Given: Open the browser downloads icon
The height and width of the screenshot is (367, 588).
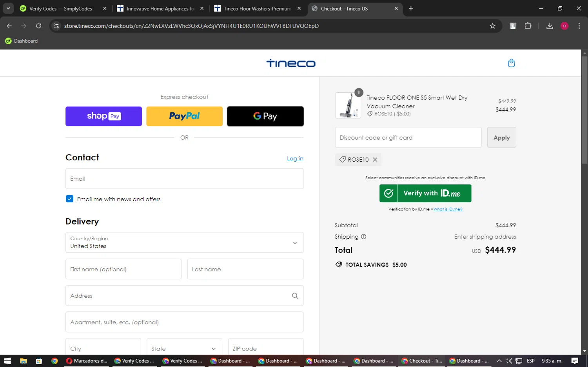Looking at the screenshot, I should (x=550, y=26).
